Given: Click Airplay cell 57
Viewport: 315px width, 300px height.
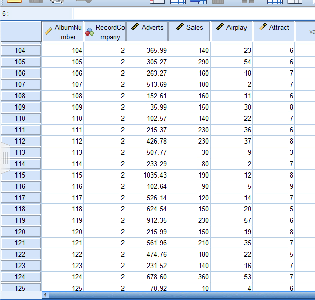Looking at the screenshot, I should [x=231, y=220].
